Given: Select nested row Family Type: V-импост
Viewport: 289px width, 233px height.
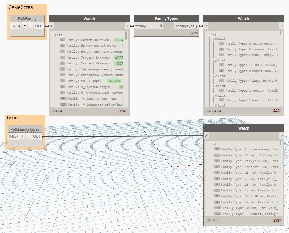Looking at the screenshot, I should [248, 100].
